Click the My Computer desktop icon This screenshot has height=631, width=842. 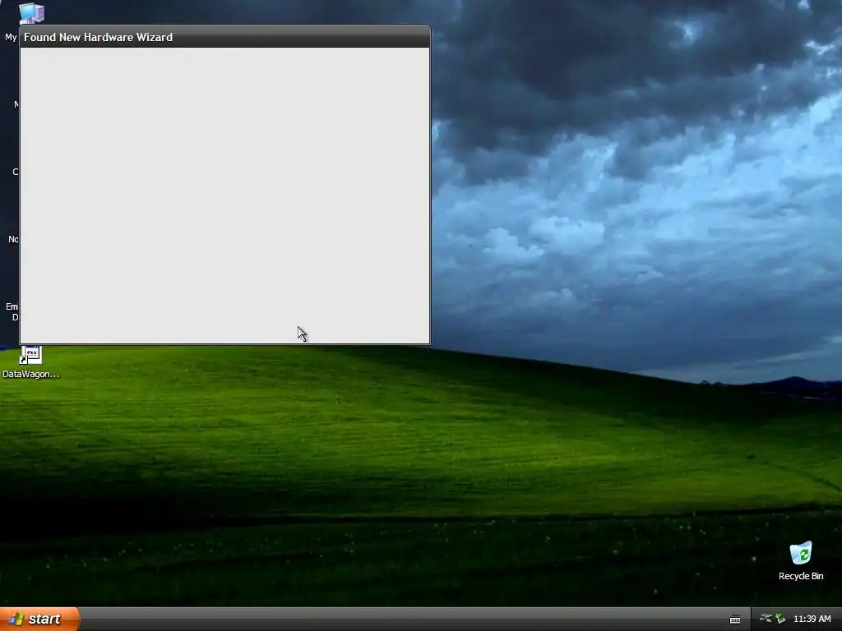point(31,13)
